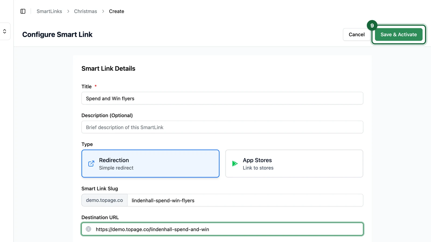Click the Smart Link Slug label
Viewport: 431px width, 242px height.
coord(100,188)
